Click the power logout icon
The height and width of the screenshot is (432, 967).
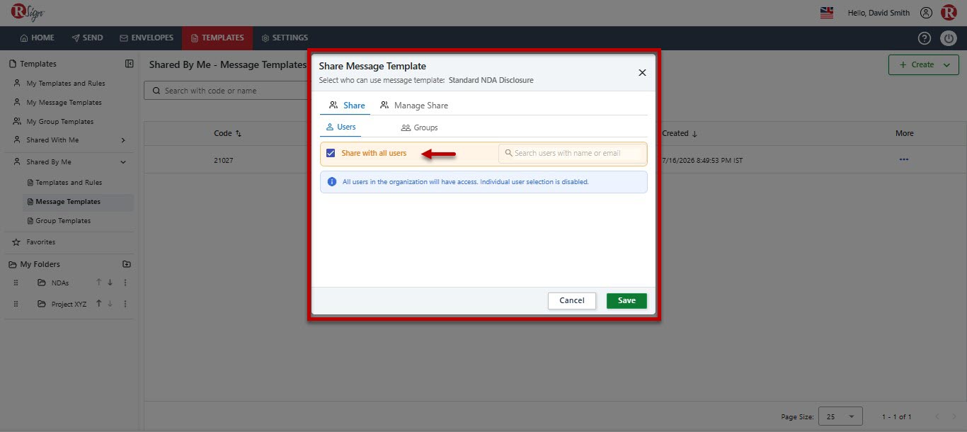[x=949, y=38]
